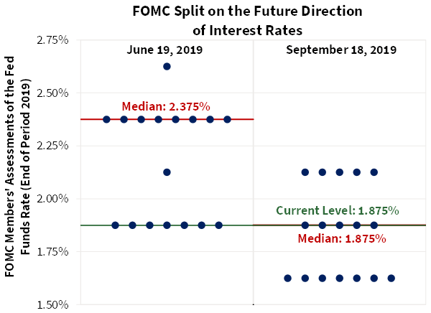Screen dimensions: 431x313
Task: Select the lone June dot above 2.50%
Action: pos(167,67)
